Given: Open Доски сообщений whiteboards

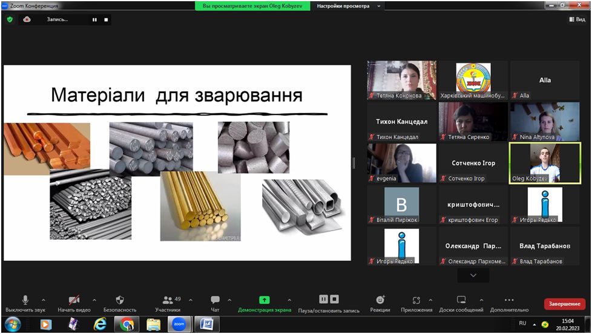Looking at the screenshot, I should [x=461, y=304].
